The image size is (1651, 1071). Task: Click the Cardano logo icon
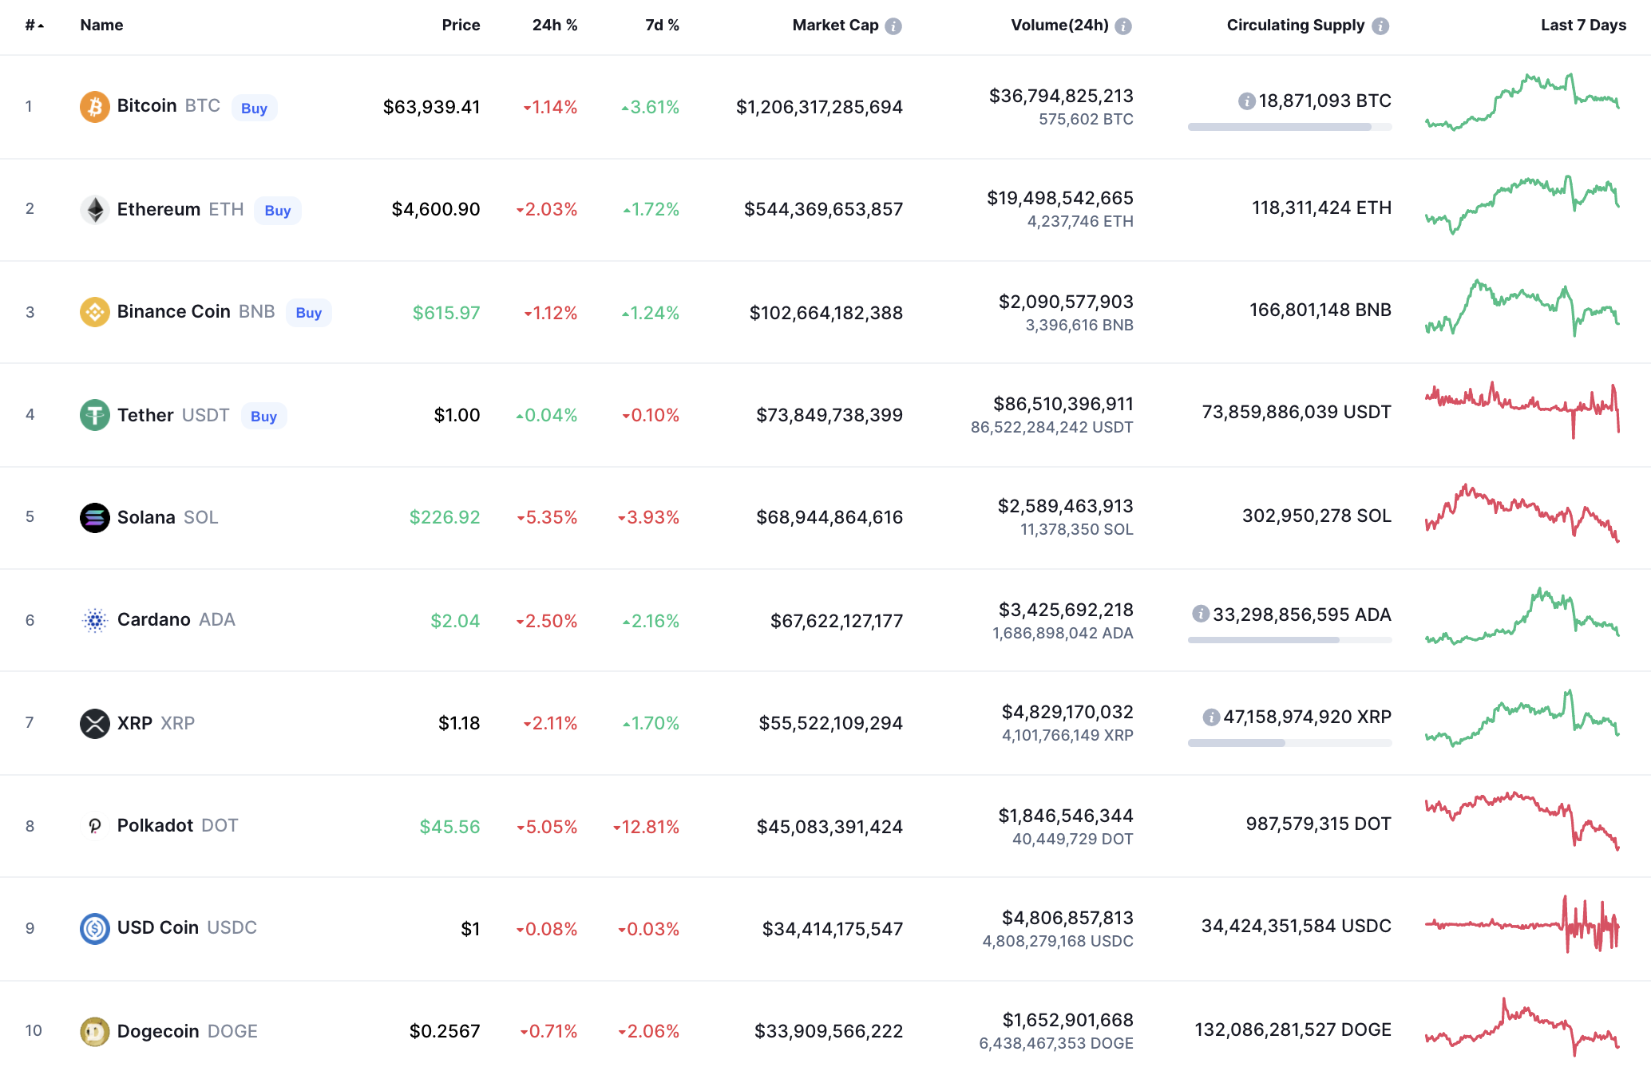click(x=94, y=620)
